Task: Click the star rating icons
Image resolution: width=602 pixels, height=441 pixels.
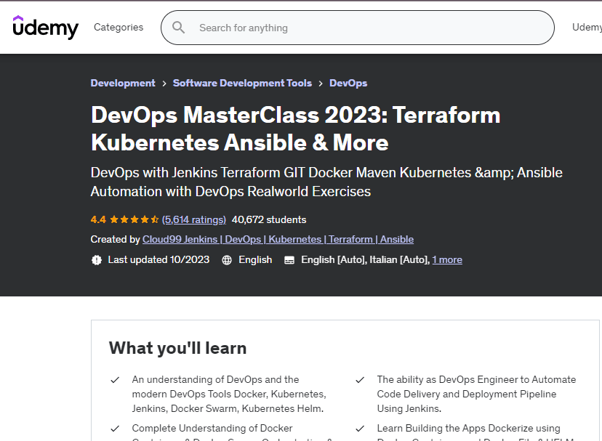Action: [134, 219]
